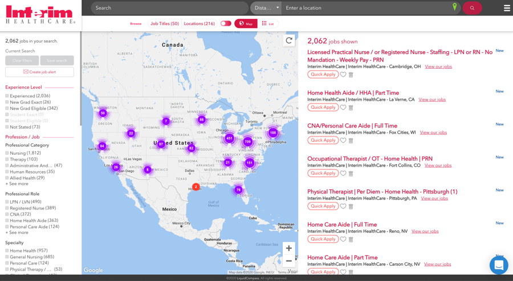Favorite the Licensed Practical Nurse job
This screenshot has width=513, height=281.
(343, 75)
